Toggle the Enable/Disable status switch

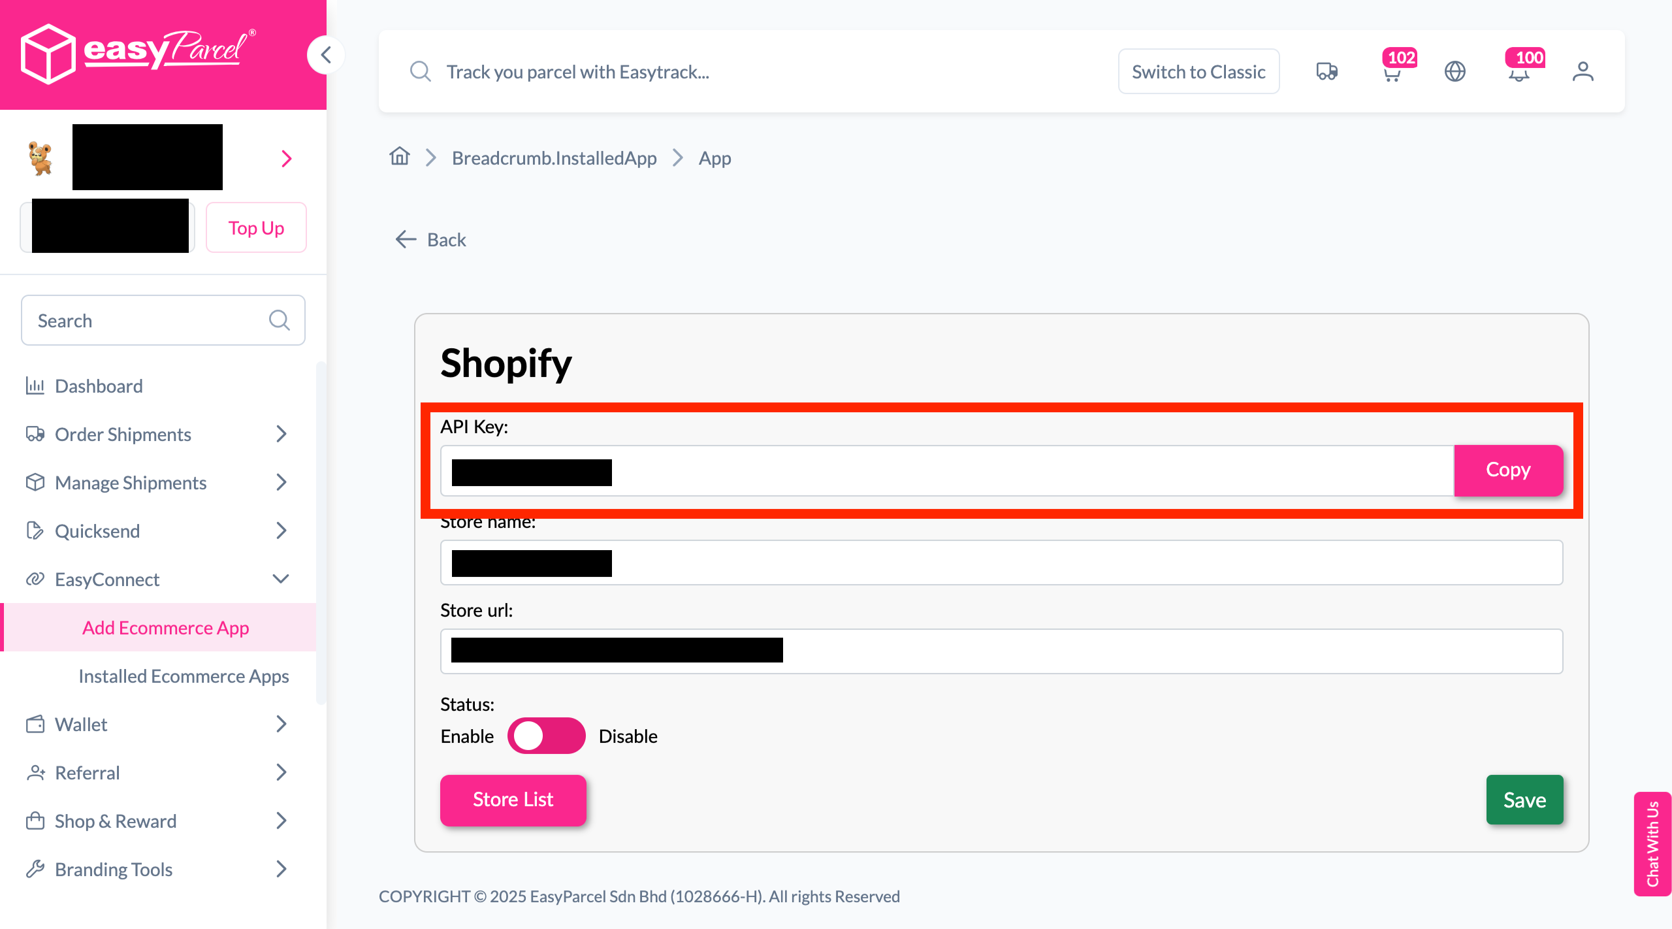tap(546, 736)
